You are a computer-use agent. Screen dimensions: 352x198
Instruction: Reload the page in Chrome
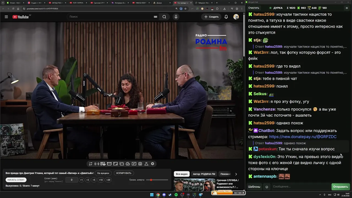(13, 9)
